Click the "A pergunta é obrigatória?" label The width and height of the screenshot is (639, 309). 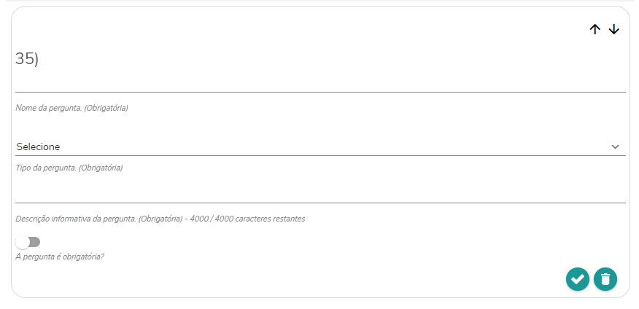(60, 257)
